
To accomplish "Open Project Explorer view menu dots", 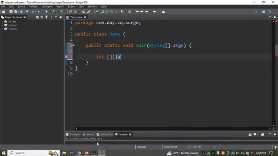I will (51, 17).
